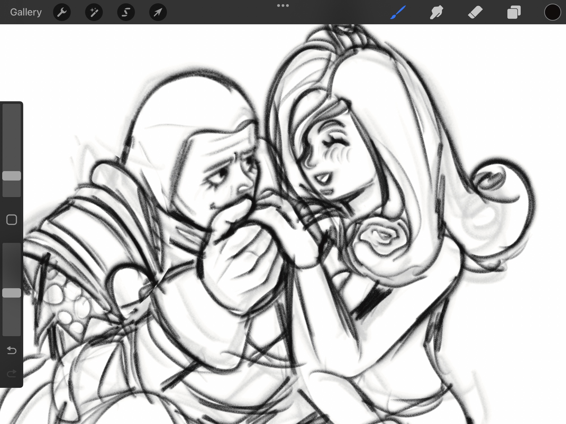Open the black color picker circle
This screenshot has width=566, height=424.
pyautogui.click(x=552, y=12)
